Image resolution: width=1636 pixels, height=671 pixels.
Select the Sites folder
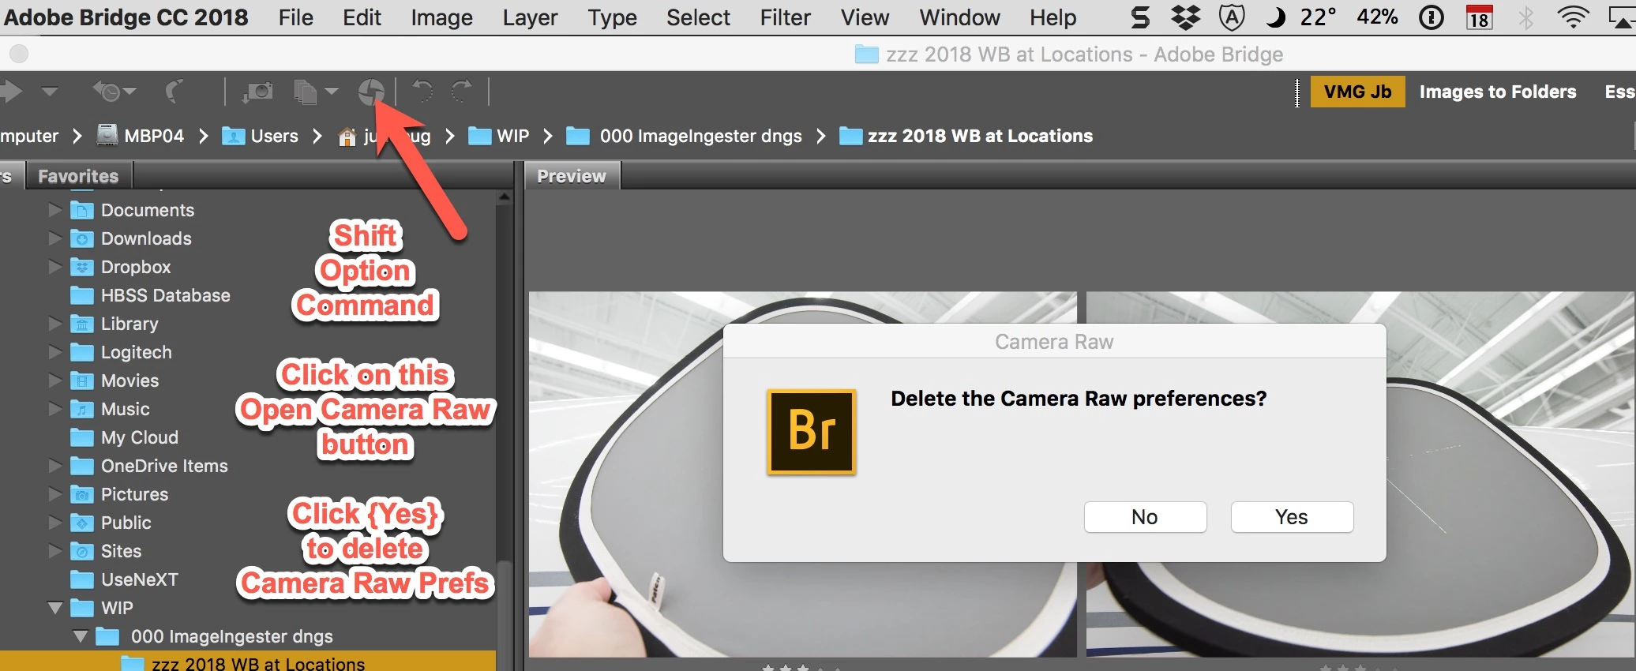point(121,551)
